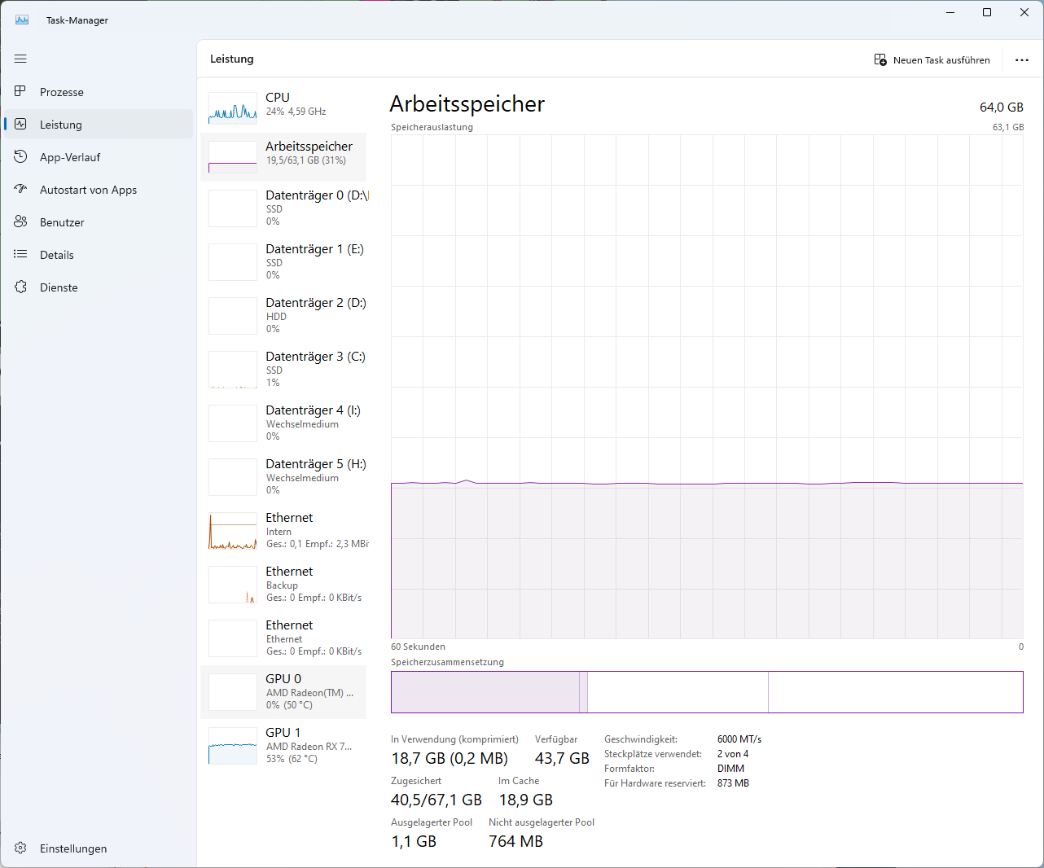Open Einstellungen at the bottom of sidebar
1044x868 pixels.
tap(98, 848)
